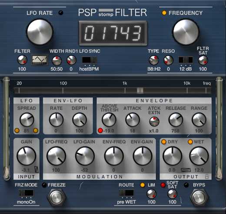
Task: Click the 01743 numeric display
Action: pyautogui.click(x=113, y=33)
